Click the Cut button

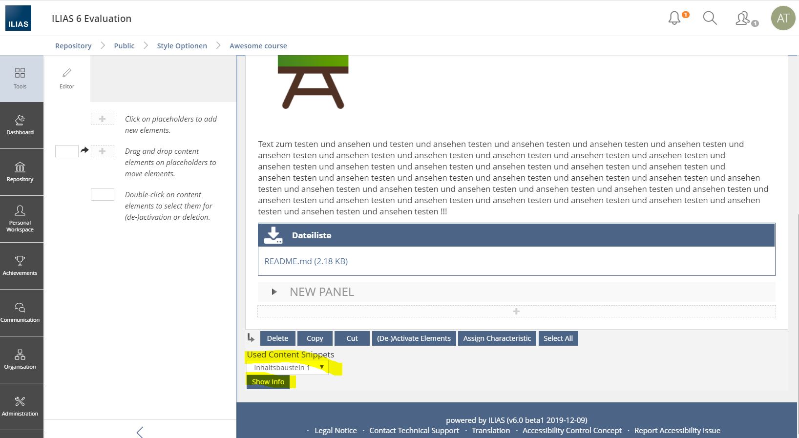(352, 338)
